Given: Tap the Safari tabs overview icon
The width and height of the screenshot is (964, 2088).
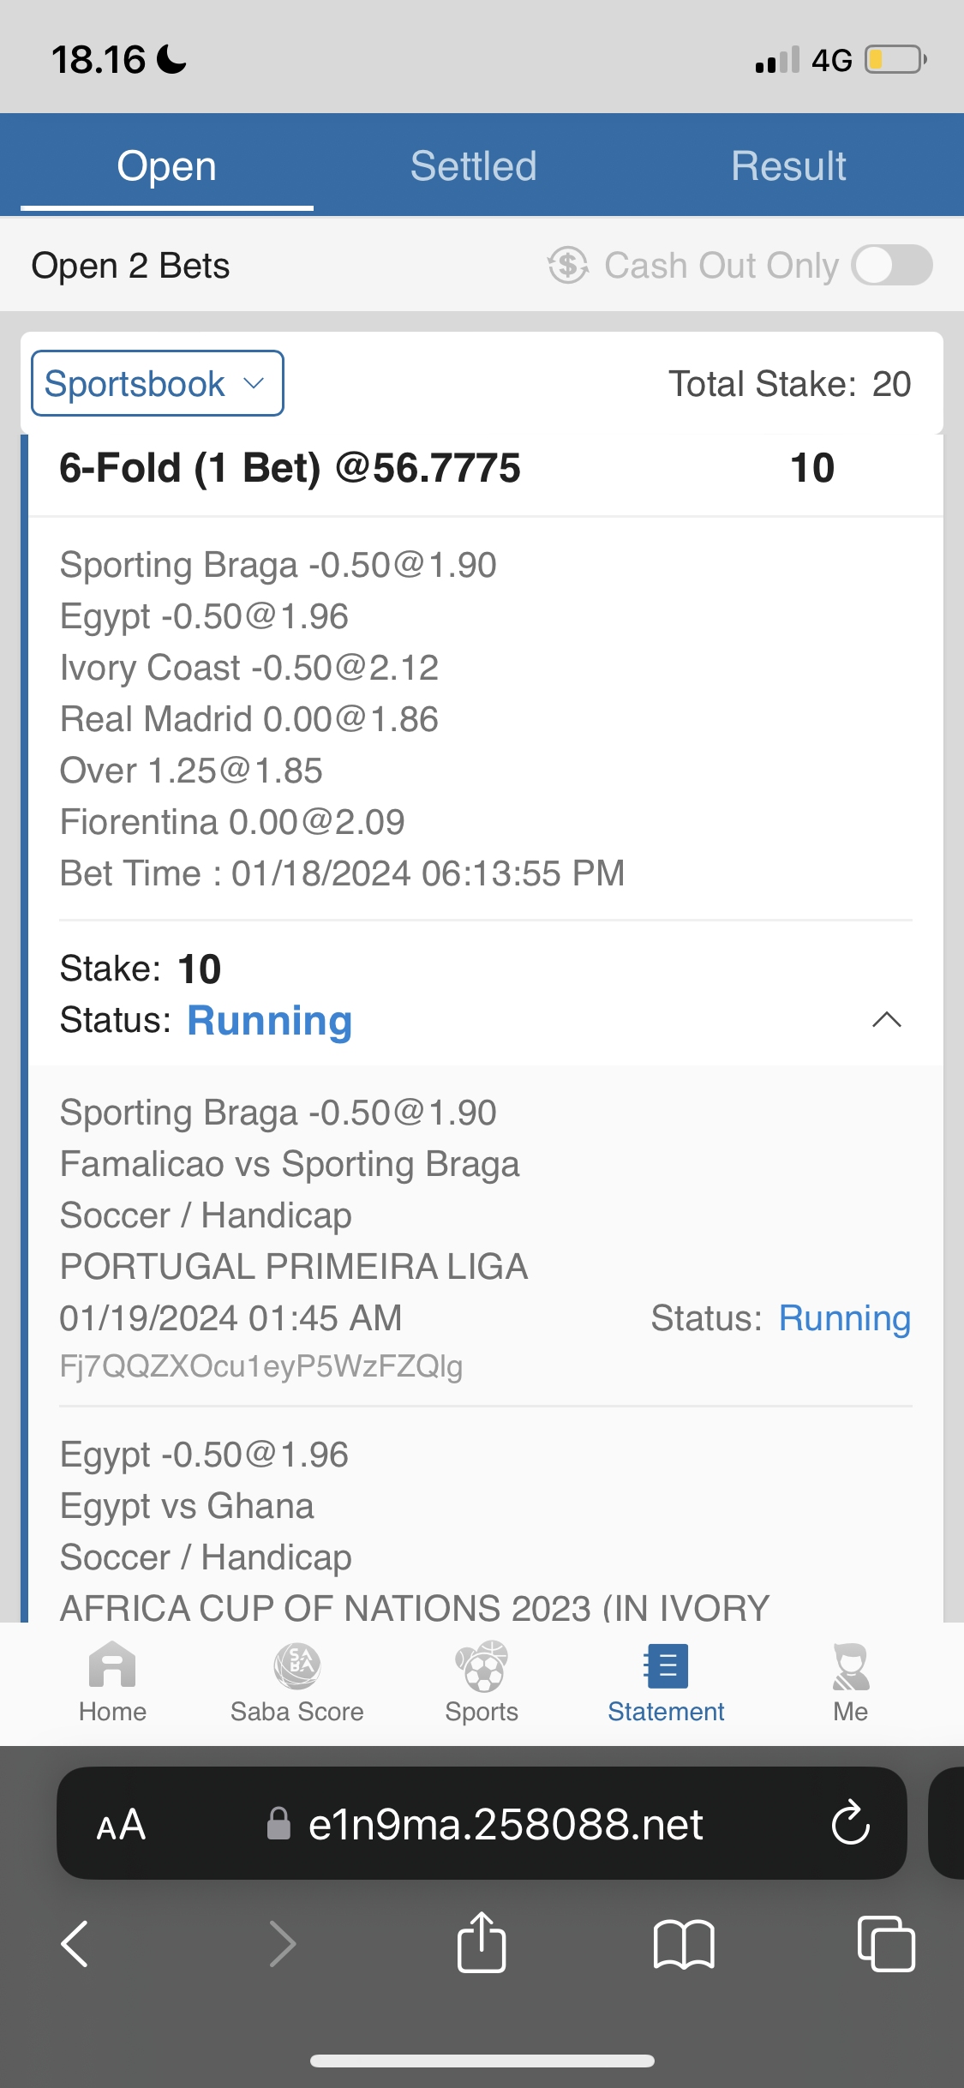Looking at the screenshot, I should [886, 1943].
